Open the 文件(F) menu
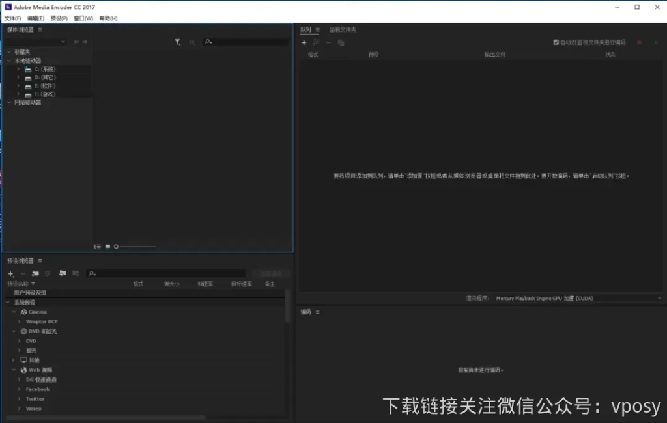The height and width of the screenshot is (423, 667). (x=13, y=18)
